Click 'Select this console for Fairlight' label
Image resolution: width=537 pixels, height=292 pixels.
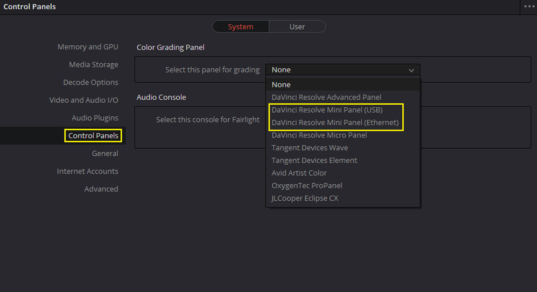208,120
